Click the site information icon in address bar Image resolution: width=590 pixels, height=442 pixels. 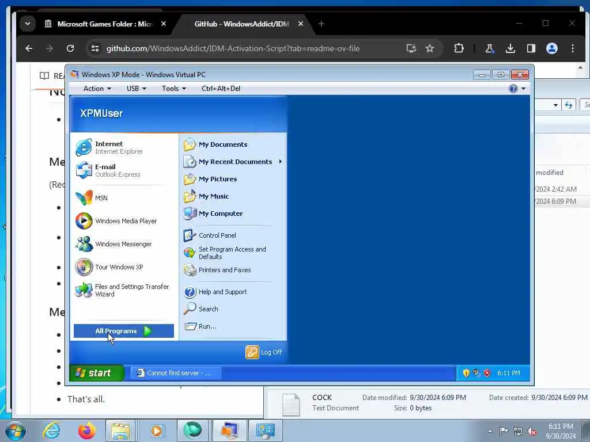coord(95,48)
